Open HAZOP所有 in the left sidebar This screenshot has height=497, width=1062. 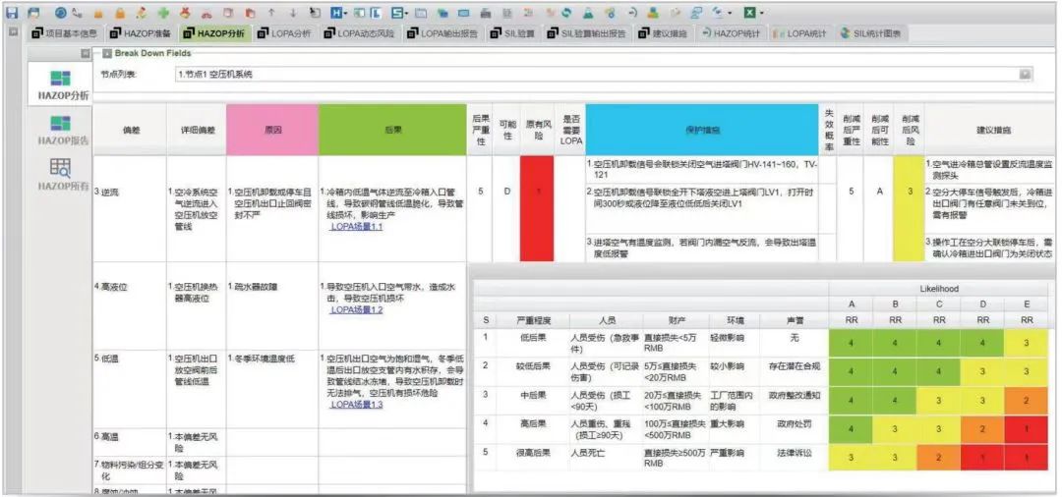[x=62, y=174]
